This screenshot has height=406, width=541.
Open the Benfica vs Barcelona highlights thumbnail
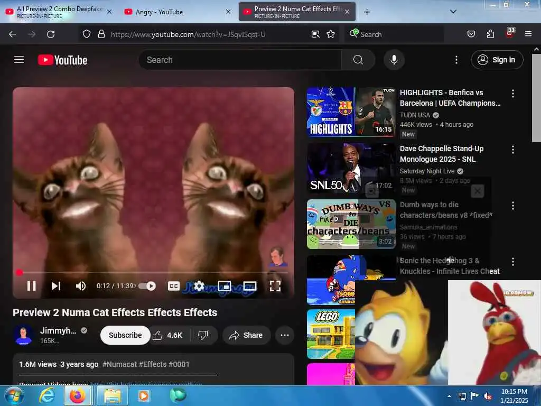click(351, 112)
